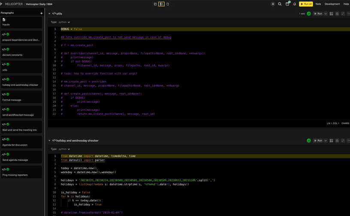
Task: Expand utils paragraph to fullscreen
Action: tap(343, 14)
